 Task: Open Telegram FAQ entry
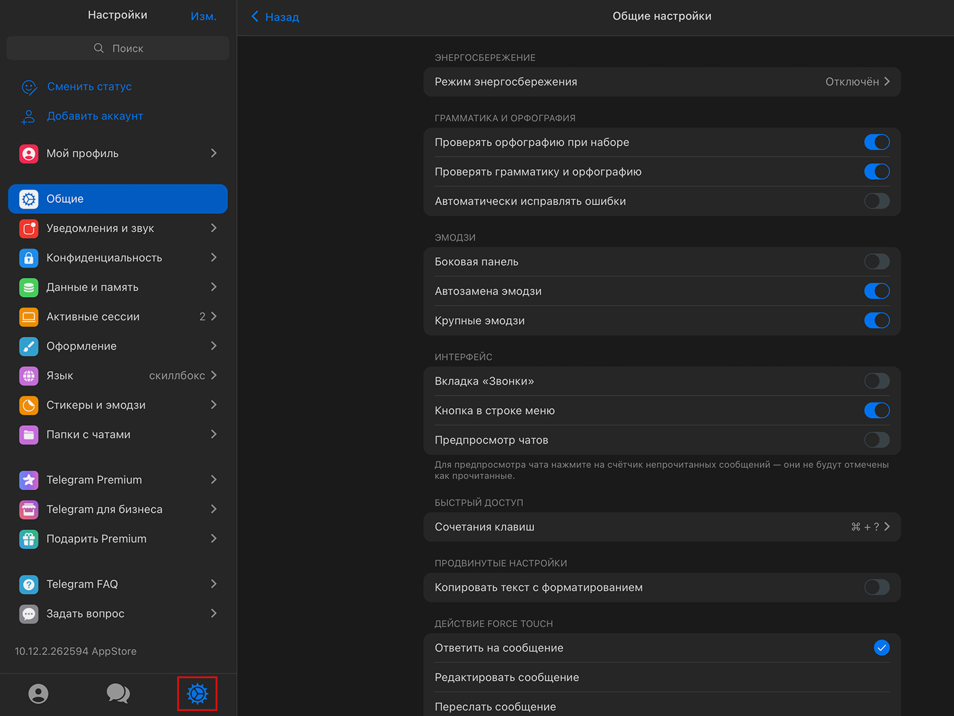[x=118, y=584]
